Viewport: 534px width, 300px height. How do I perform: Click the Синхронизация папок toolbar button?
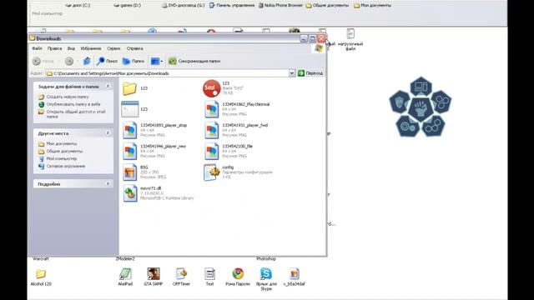click(194, 61)
